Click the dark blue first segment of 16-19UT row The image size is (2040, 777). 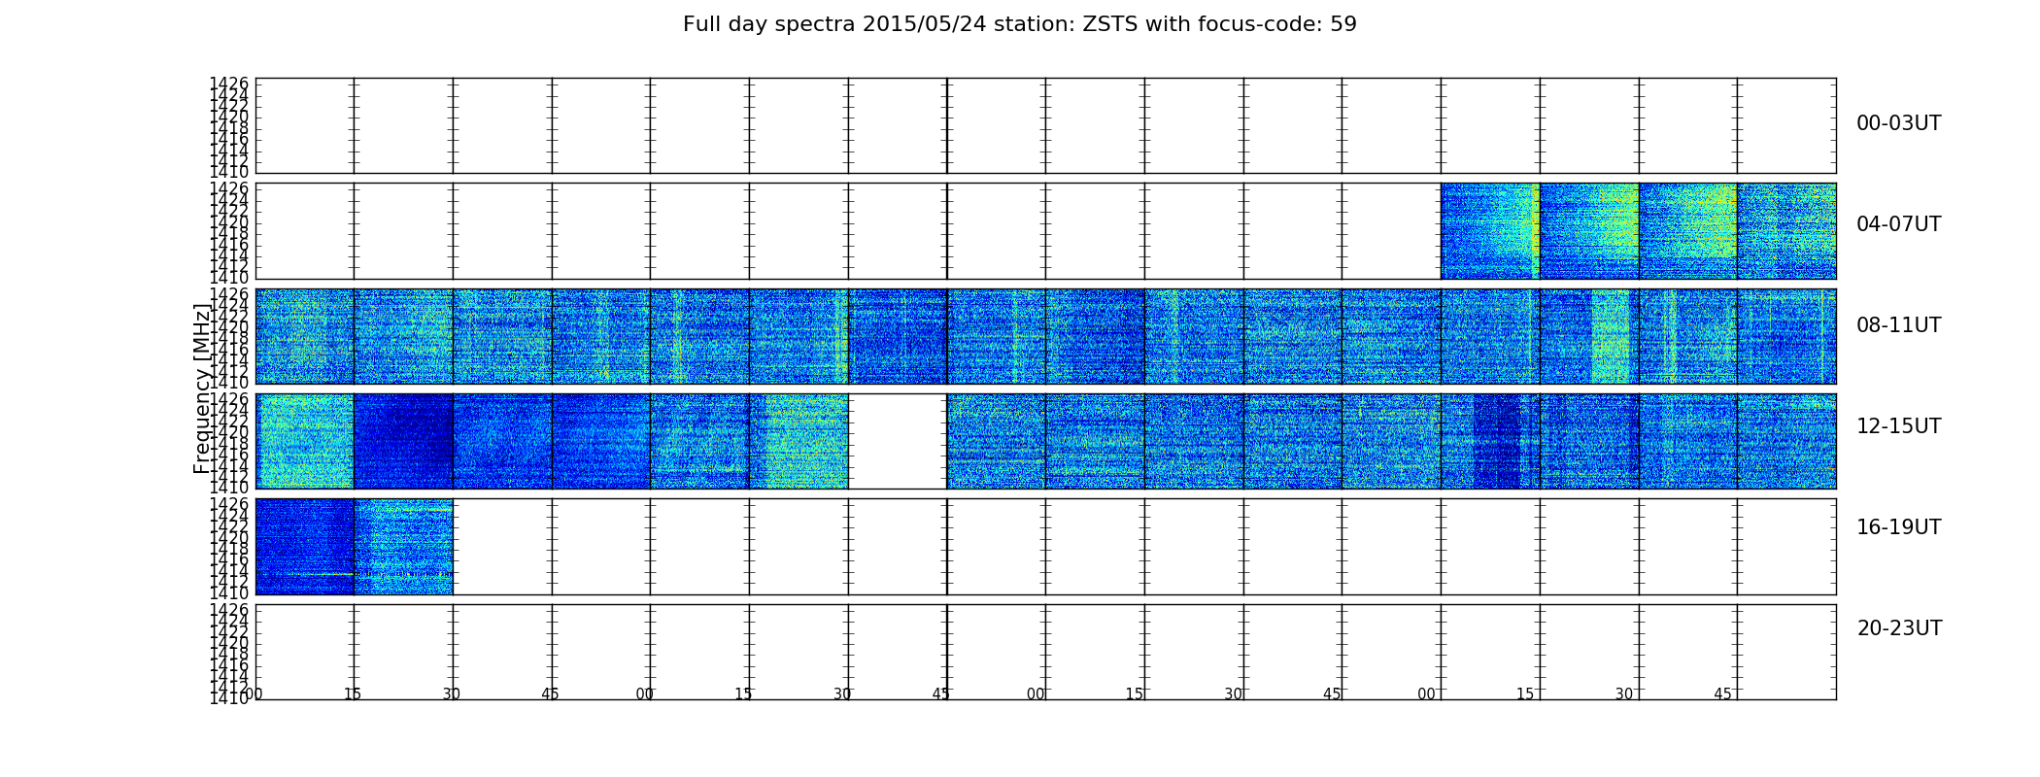[x=305, y=547]
